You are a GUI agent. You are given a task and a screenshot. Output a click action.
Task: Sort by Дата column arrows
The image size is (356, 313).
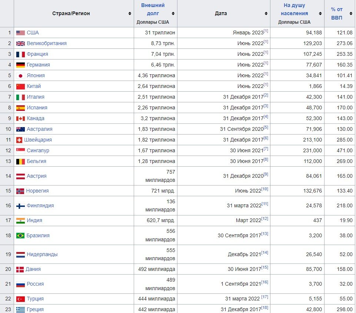(266, 14)
